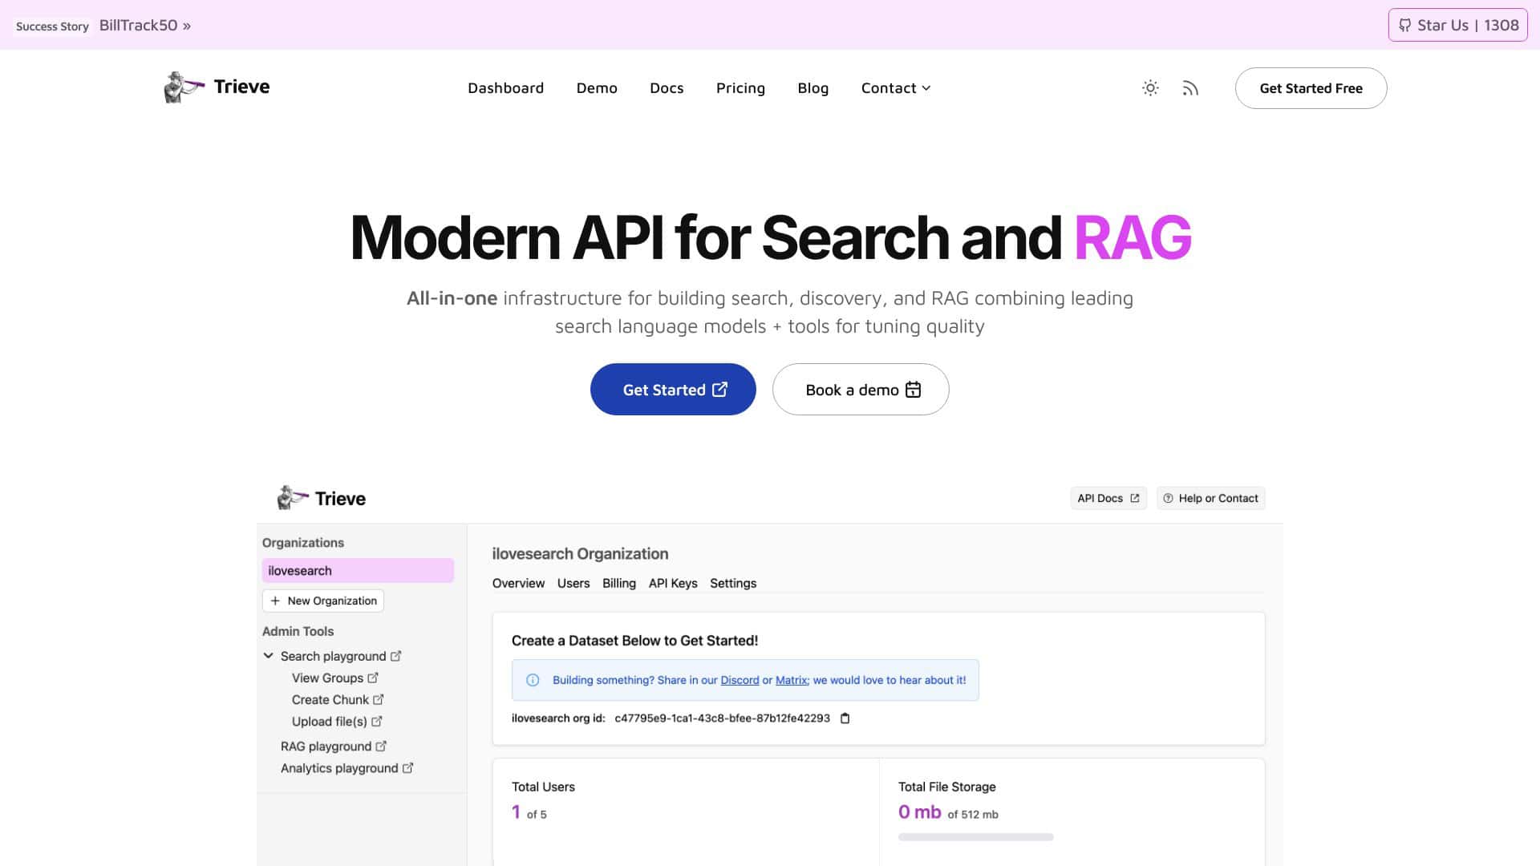
Task: Click the calendar icon on Book a demo
Action: (914, 390)
